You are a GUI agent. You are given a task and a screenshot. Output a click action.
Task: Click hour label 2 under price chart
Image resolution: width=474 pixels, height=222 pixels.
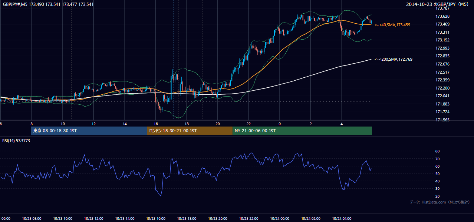(311, 124)
